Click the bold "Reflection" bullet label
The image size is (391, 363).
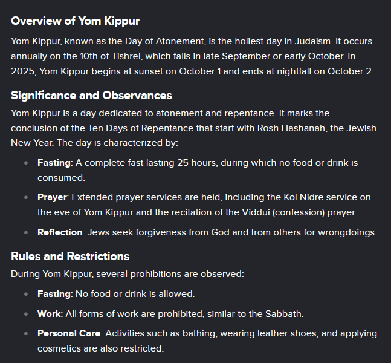coord(60,232)
